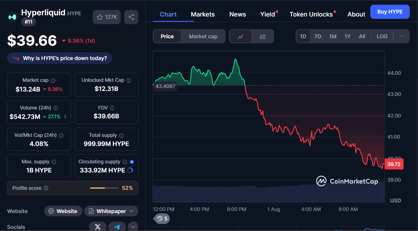This screenshot has width=418, height=231.
Task: Open the Yield tab
Action: [268, 14]
